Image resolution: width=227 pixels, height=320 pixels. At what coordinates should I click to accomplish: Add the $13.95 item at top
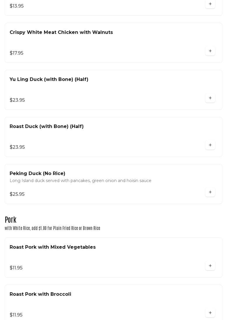point(210,4)
